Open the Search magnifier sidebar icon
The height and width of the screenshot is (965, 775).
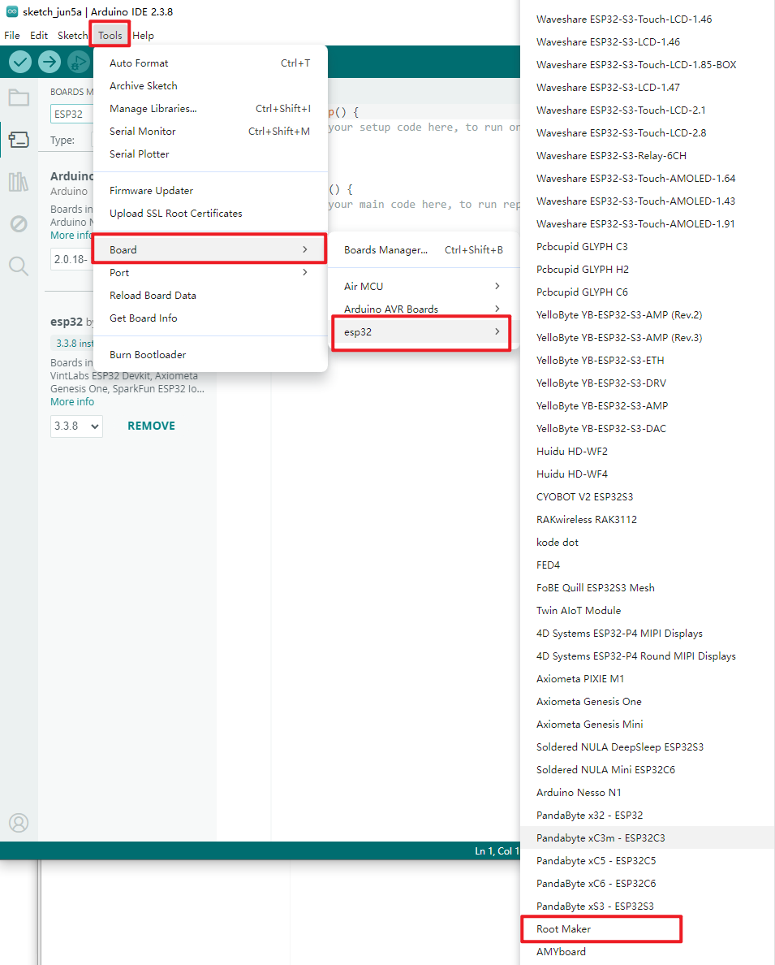coord(19,266)
